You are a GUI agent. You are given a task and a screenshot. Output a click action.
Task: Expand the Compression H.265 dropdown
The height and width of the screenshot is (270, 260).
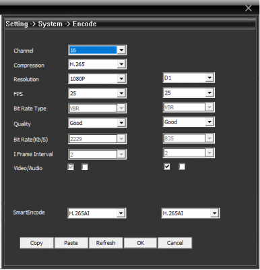pyautogui.click(x=97, y=64)
